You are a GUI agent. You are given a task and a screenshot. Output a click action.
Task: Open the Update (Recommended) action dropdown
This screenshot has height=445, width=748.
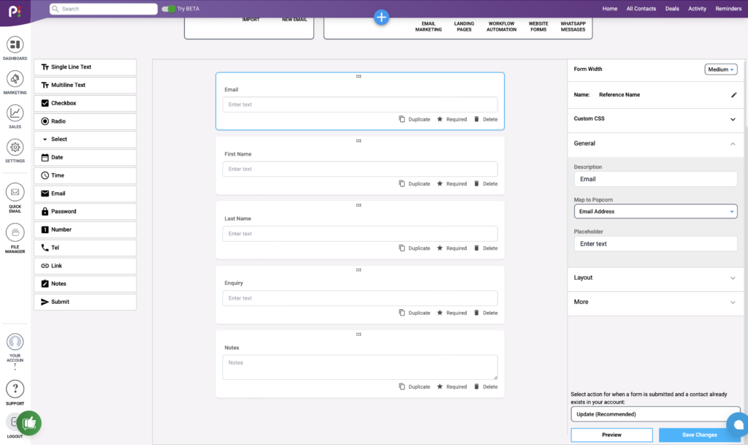coord(655,414)
